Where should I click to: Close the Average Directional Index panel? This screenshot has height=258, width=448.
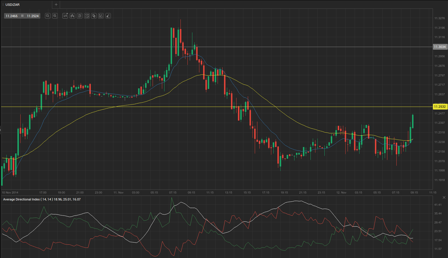(x=444, y=198)
